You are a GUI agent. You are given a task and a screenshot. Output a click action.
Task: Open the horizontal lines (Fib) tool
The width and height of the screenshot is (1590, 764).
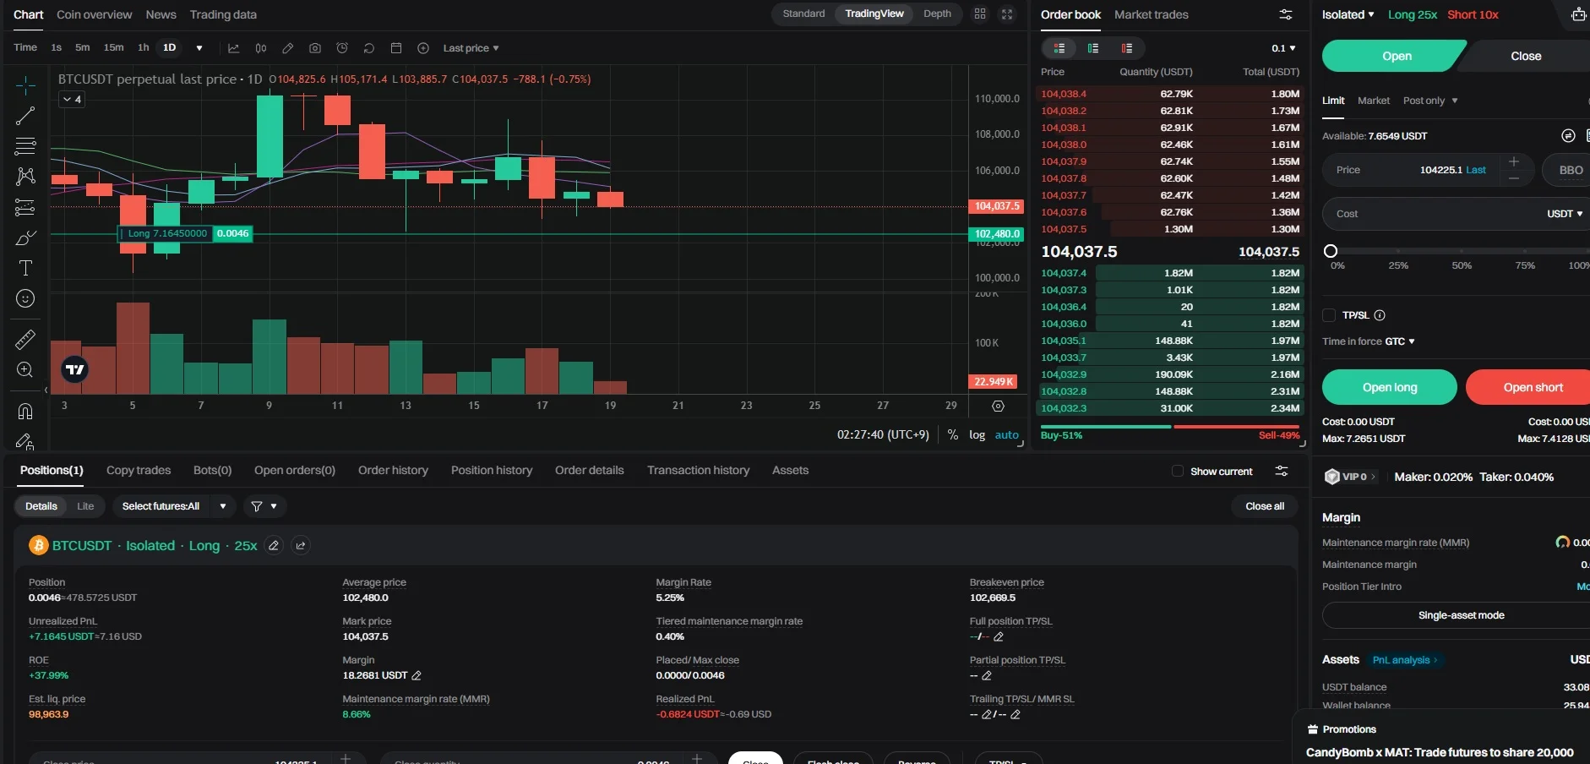coord(25,146)
